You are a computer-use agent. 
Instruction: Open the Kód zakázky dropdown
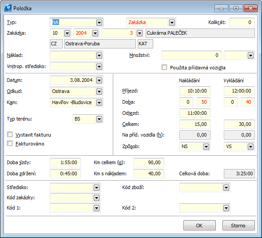tap(96, 198)
